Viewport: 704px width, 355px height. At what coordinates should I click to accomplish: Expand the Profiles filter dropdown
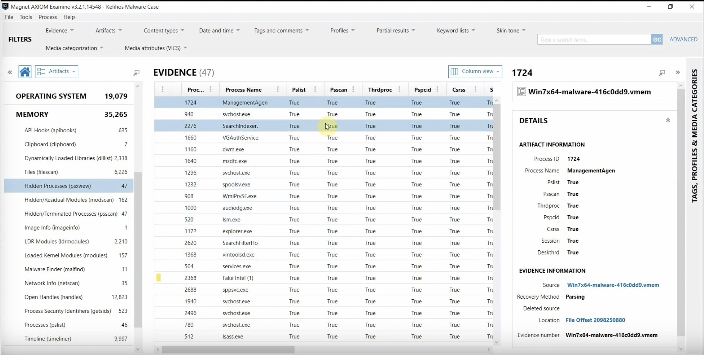(x=343, y=30)
